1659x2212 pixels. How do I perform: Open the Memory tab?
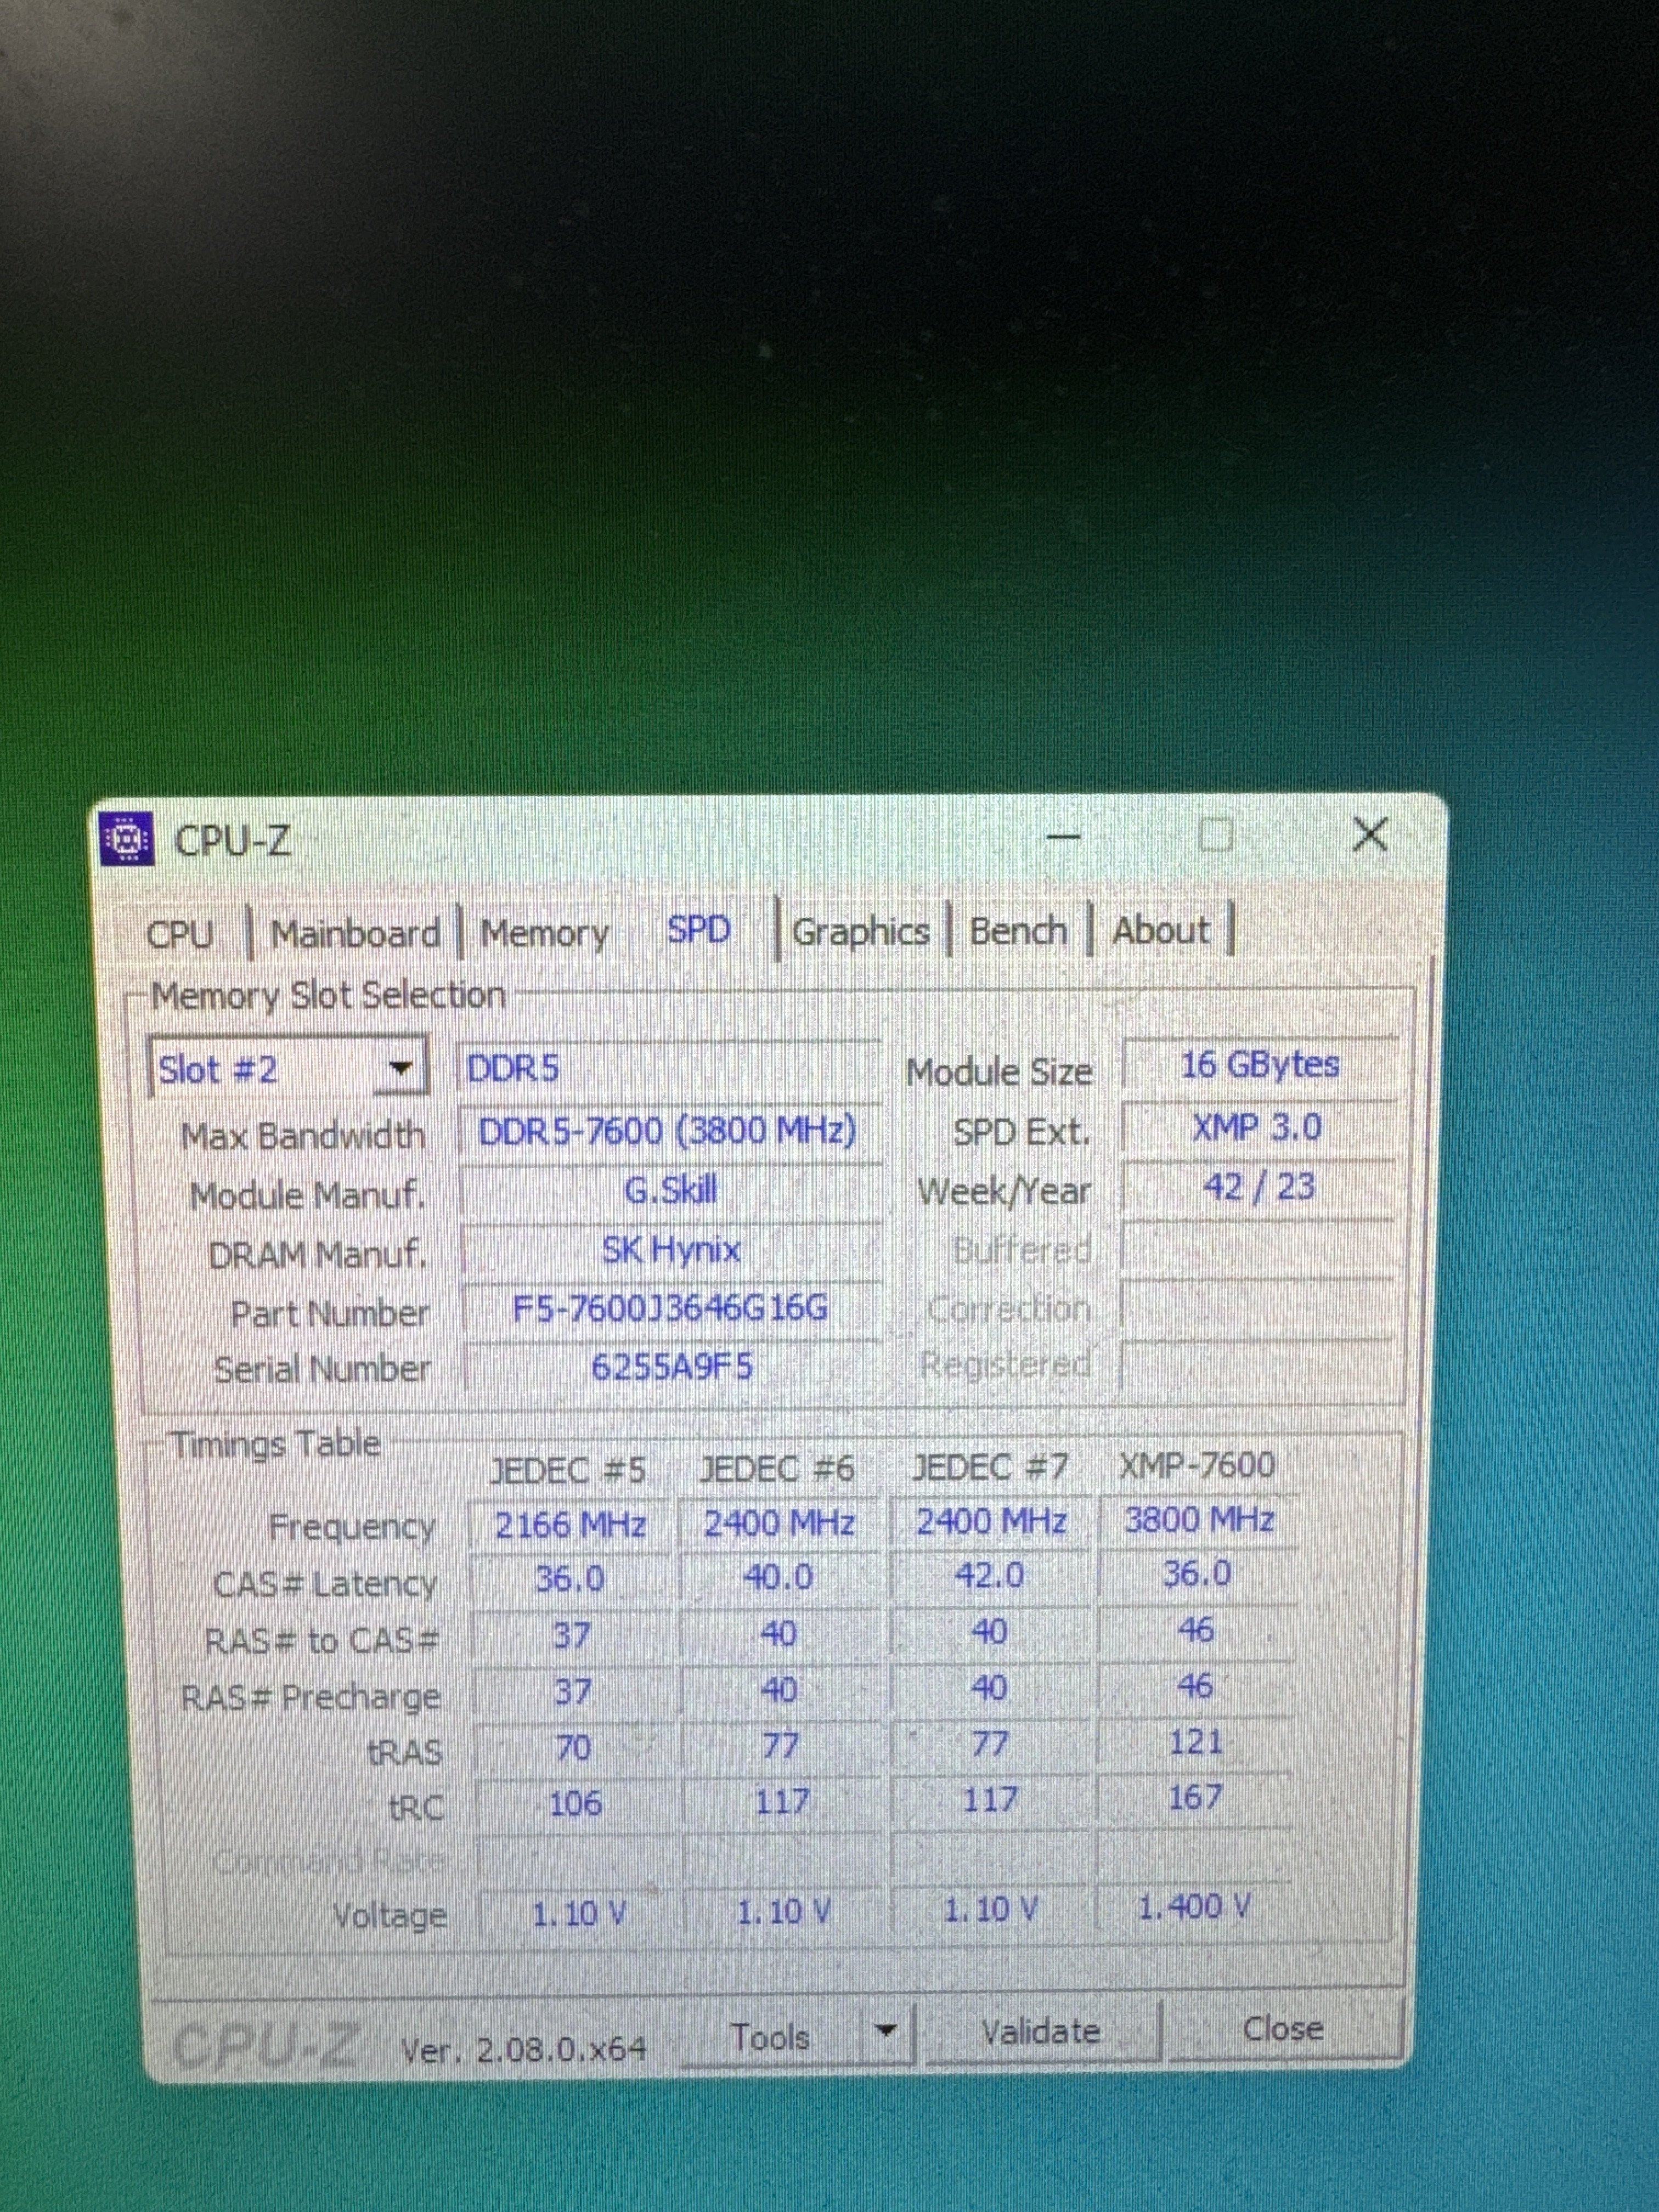tap(544, 934)
